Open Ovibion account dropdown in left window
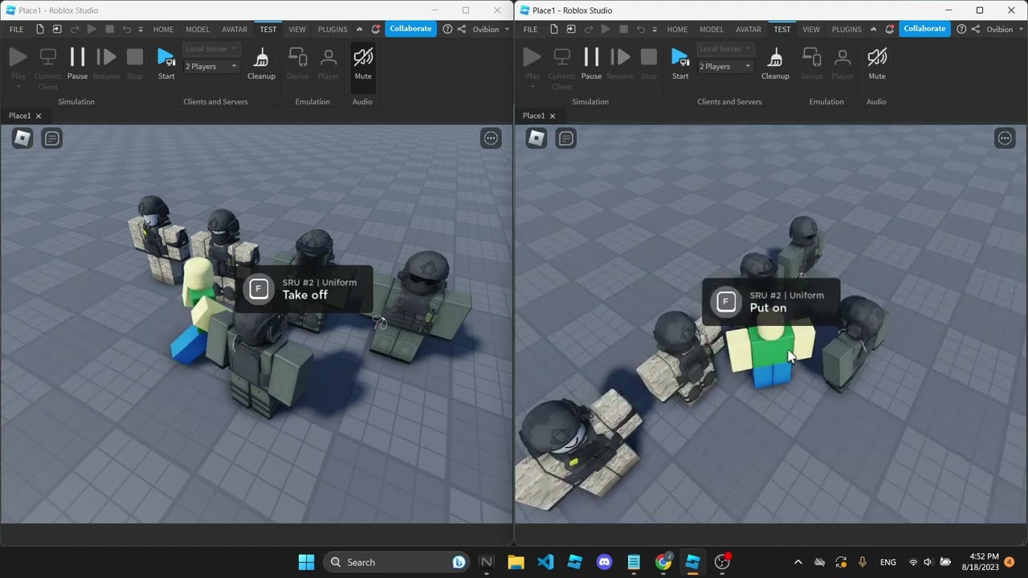 pyautogui.click(x=491, y=30)
